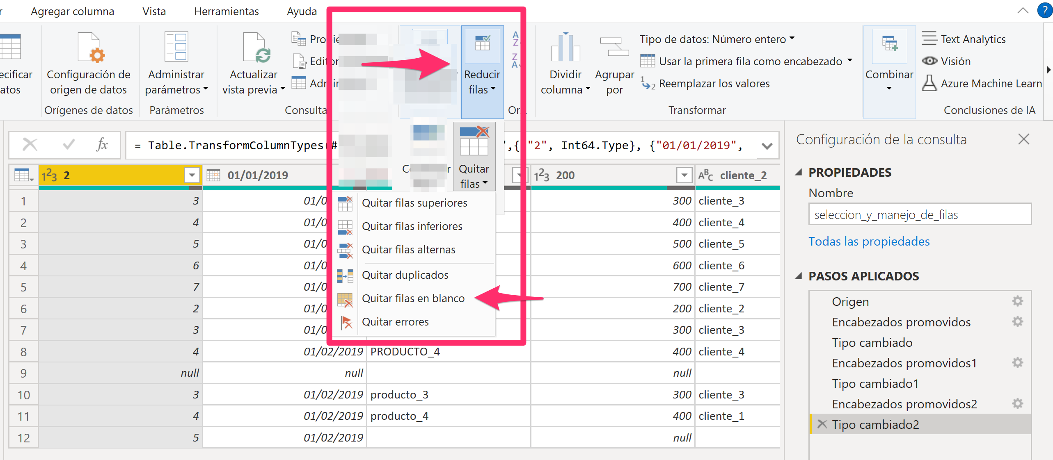Open settings gear for Encabezados promovidos step
Viewport: 1053px width, 460px height.
point(1018,322)
